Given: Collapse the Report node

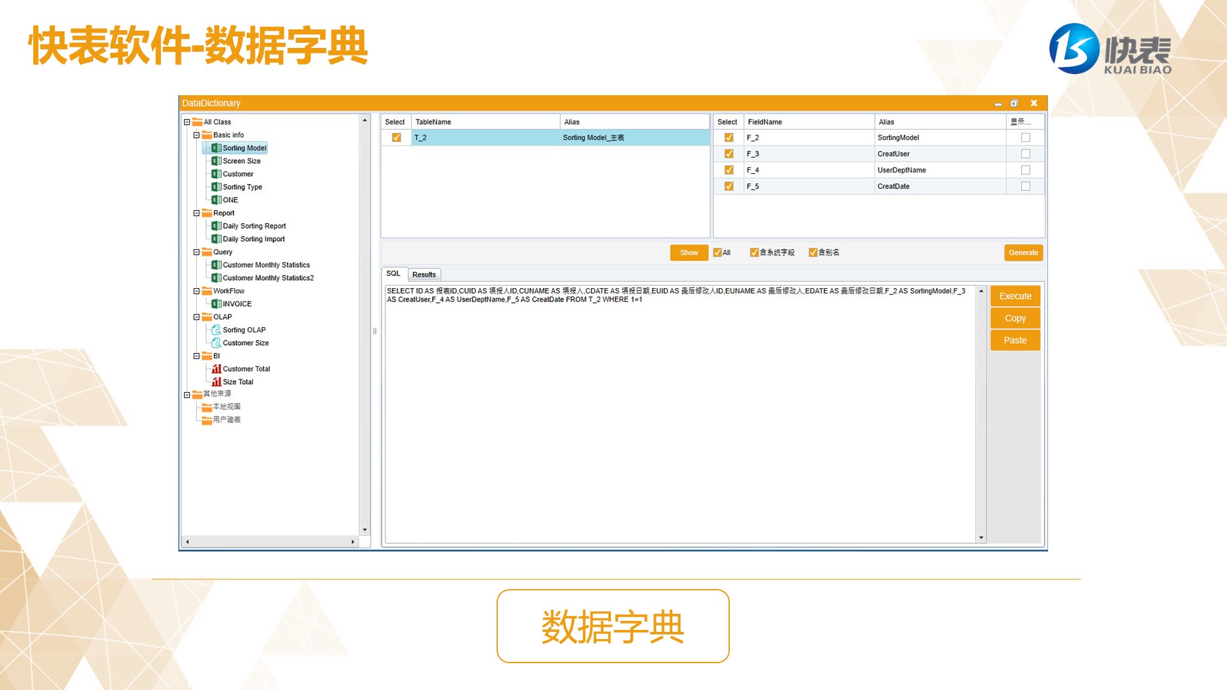Looking at the screenshot, I should point(197,213).
